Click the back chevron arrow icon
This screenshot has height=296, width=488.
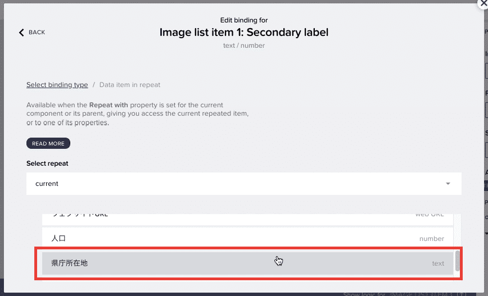pyautogui.click(x=21, y=33)
